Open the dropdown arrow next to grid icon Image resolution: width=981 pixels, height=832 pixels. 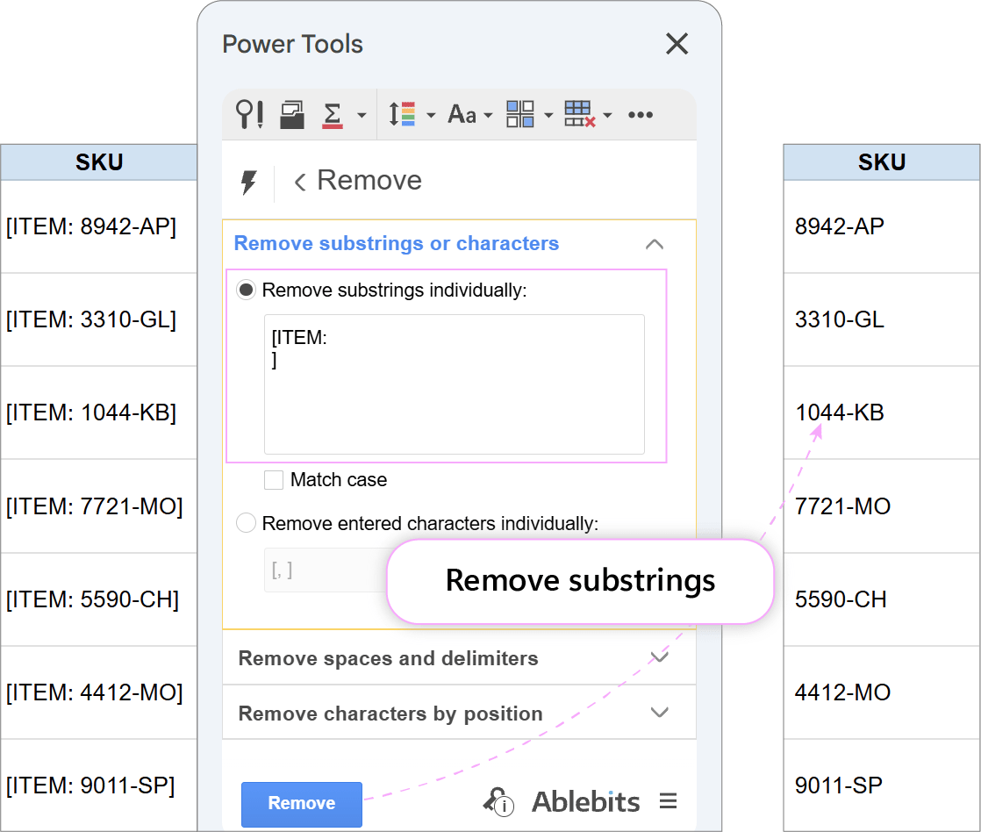(548, 115)
